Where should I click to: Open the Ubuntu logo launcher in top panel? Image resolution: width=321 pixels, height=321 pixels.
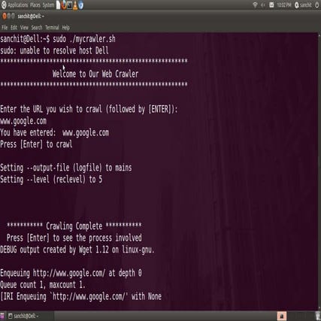click(4, 5)
